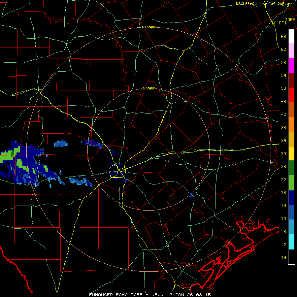The width and height of the screenshot is (297, 297).
Task: Click the medium blue legend swatch
Action: (291, 212)
